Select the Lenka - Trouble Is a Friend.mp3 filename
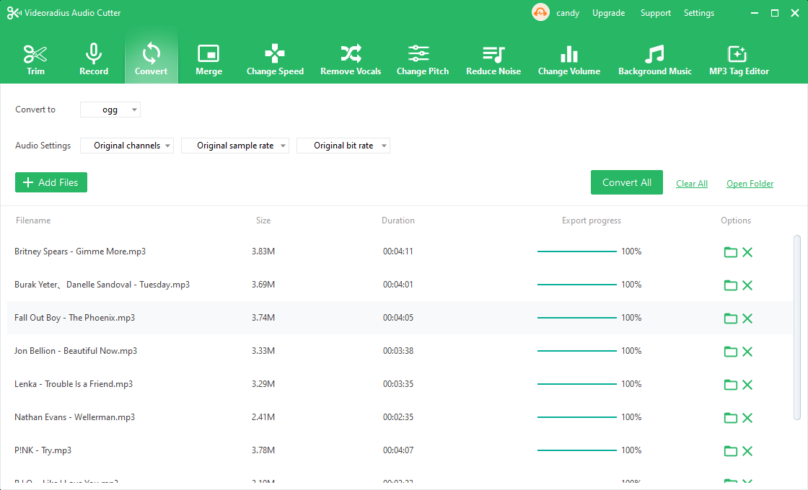808x490 pixels. 74,384
